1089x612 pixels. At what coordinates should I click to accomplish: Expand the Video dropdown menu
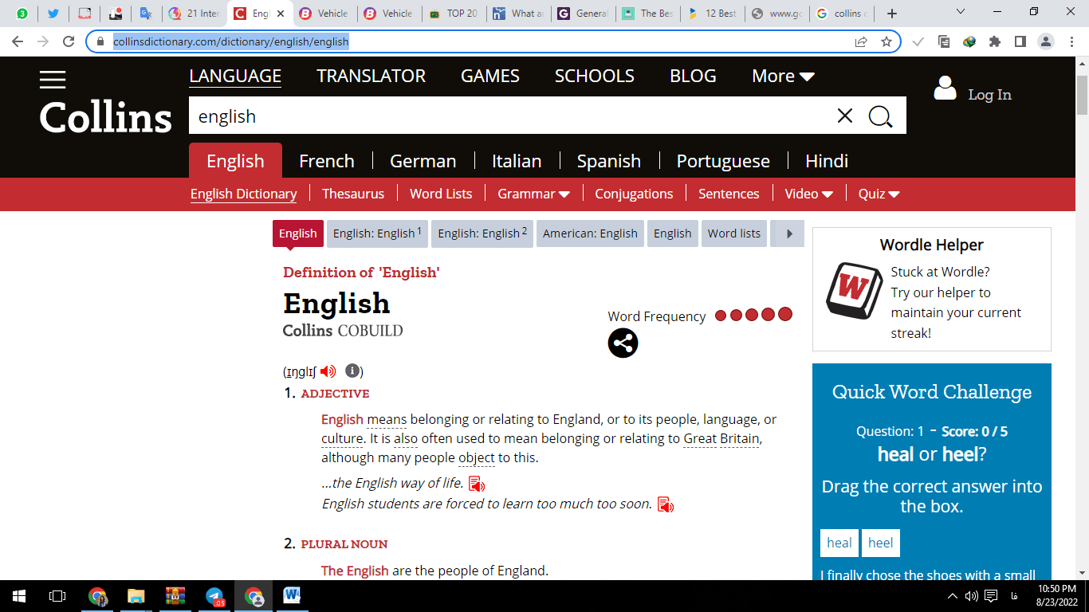coord(808,194)
